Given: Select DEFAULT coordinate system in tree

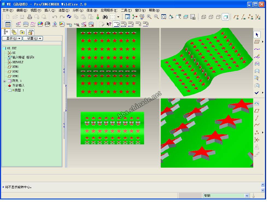Looking at the screenshot, I should [x=18, y=62].
